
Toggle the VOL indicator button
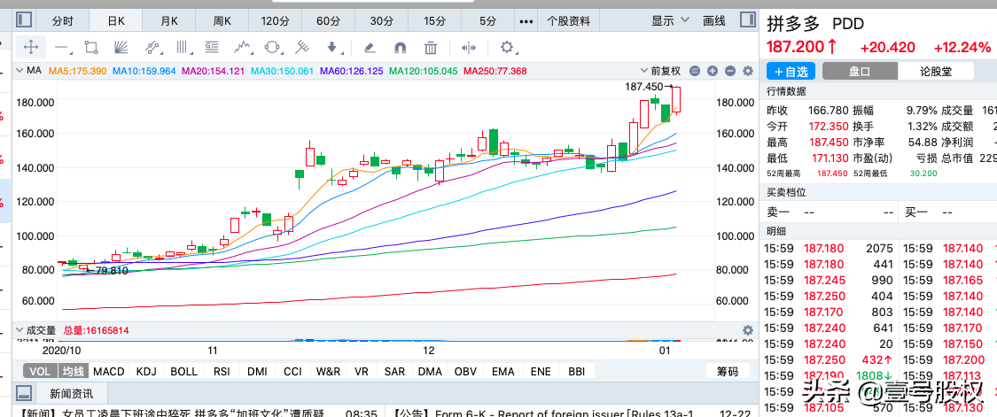click(x=41, y=371)
